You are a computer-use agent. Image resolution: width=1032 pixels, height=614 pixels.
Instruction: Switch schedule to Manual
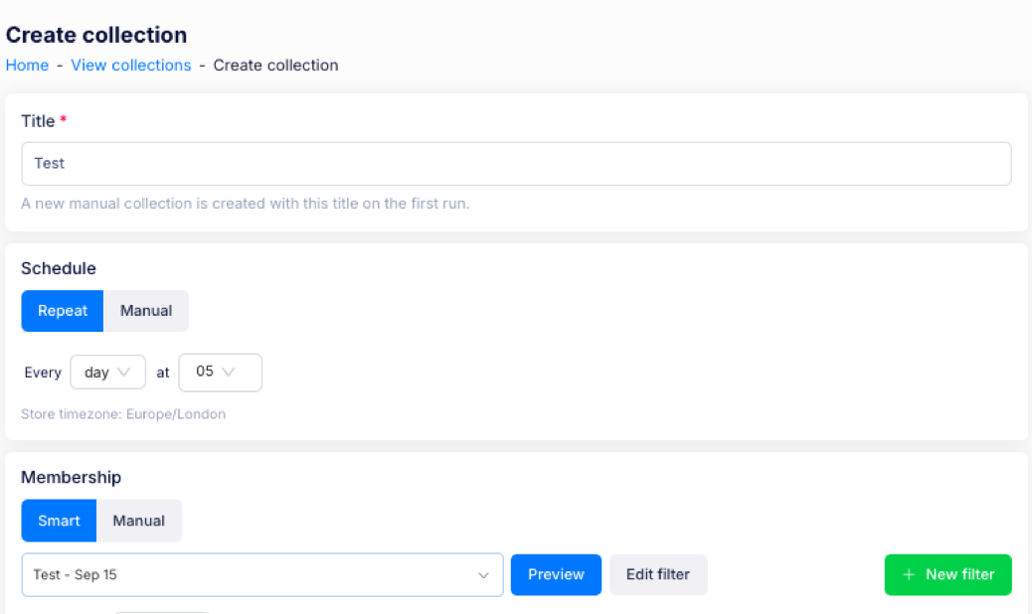[x=146, y=311]
